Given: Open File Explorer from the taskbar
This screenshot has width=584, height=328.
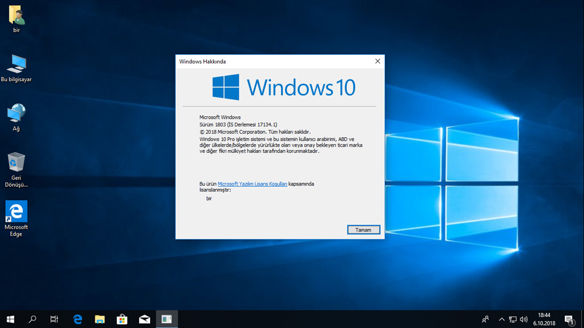Looking at the screenshot, I should (x=100, y=319).
